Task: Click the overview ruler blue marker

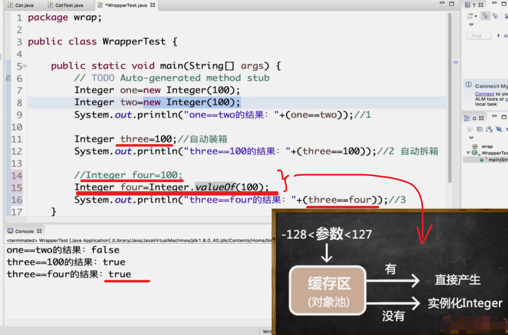Action: click(456, 62)
